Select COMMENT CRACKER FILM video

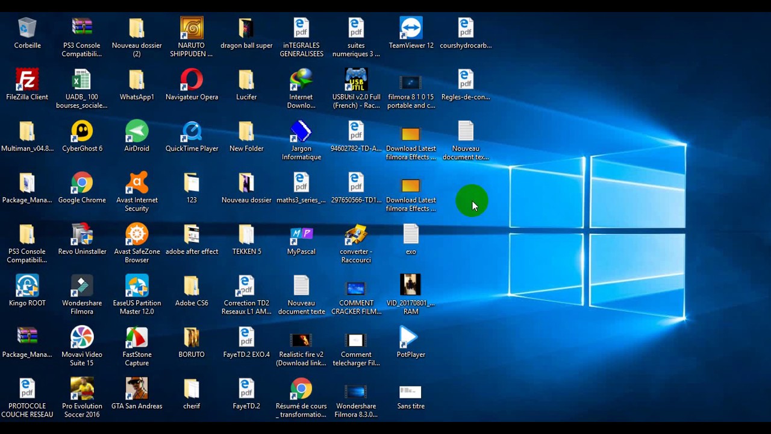click(356, 289)
